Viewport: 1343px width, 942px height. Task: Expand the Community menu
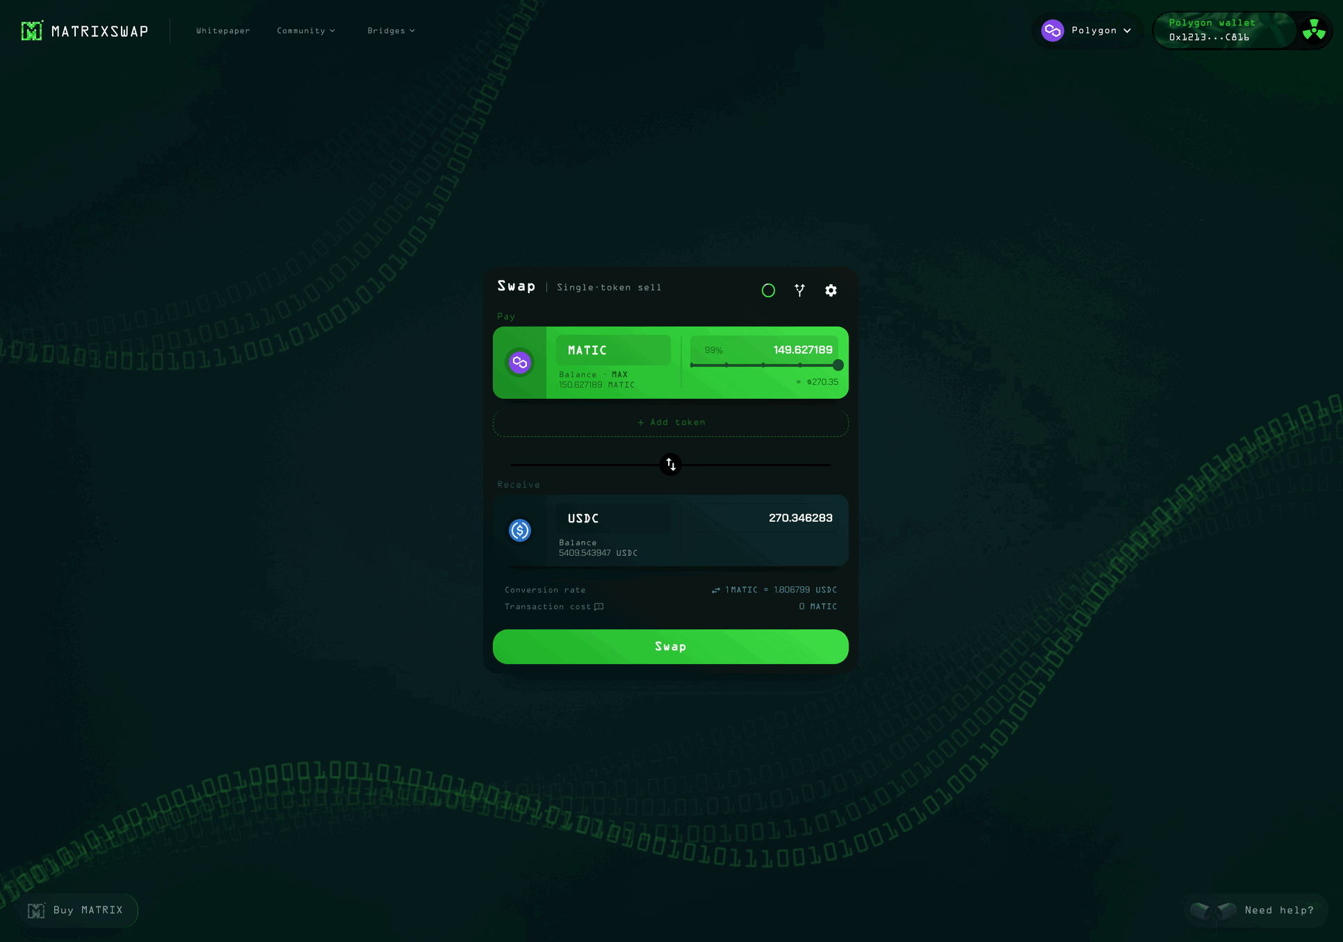pos(306,31)
